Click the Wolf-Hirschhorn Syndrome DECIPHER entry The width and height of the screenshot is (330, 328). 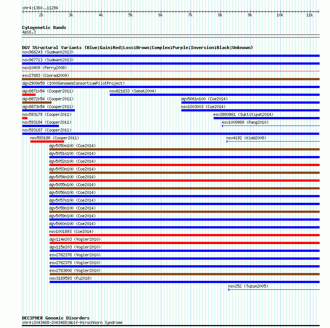[72, 322]
